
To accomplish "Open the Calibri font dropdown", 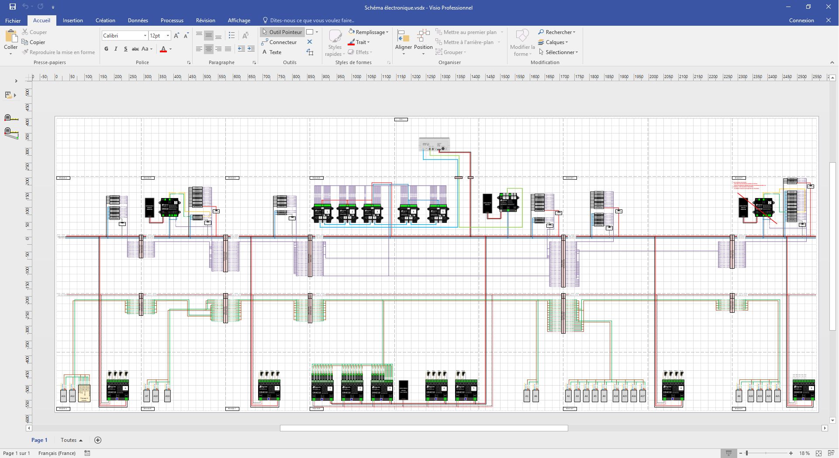I will (145, 35).
